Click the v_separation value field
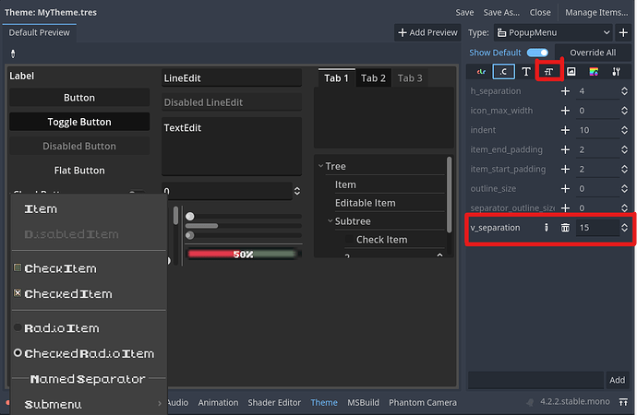This screenshot has height=415, width=637. click(597, 228)
